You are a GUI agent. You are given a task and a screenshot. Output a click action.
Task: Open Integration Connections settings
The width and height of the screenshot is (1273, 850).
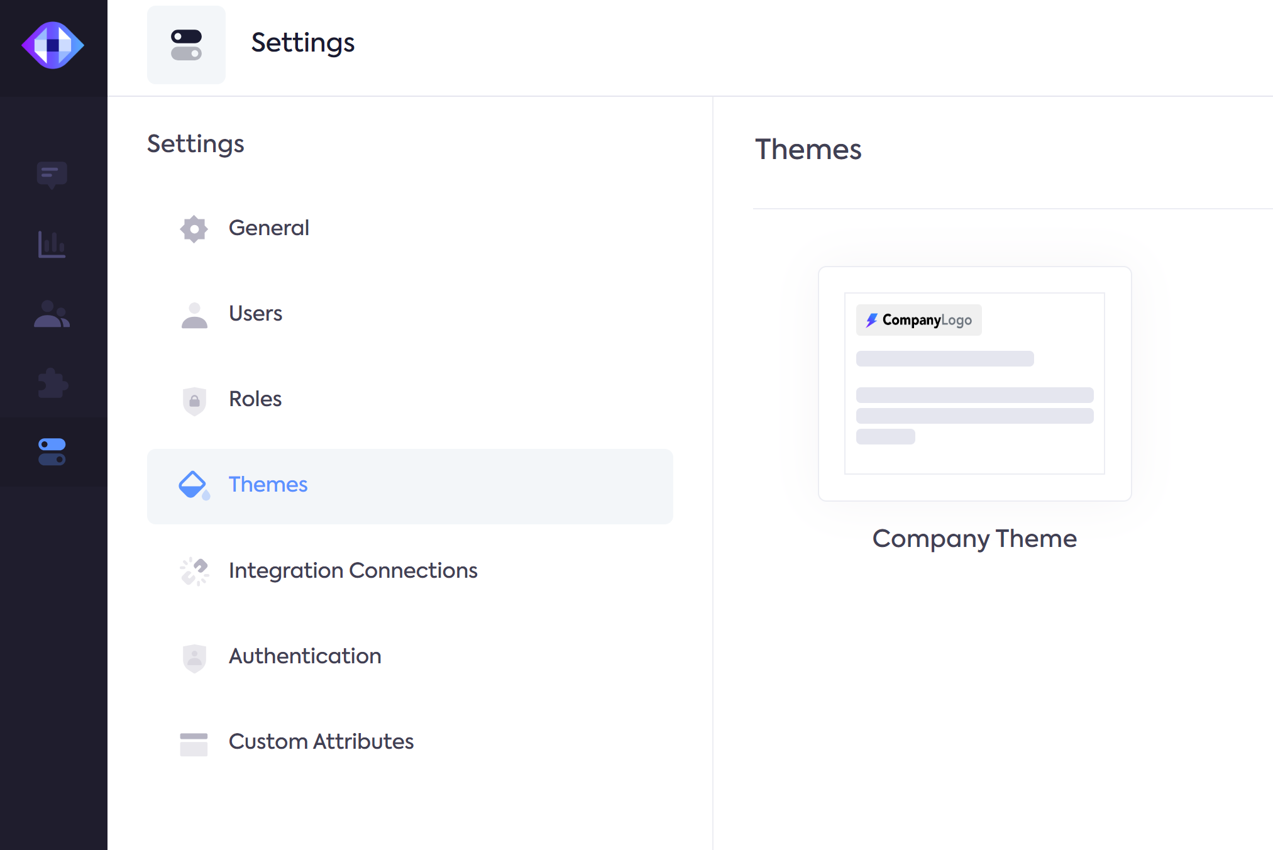point(353,570)
